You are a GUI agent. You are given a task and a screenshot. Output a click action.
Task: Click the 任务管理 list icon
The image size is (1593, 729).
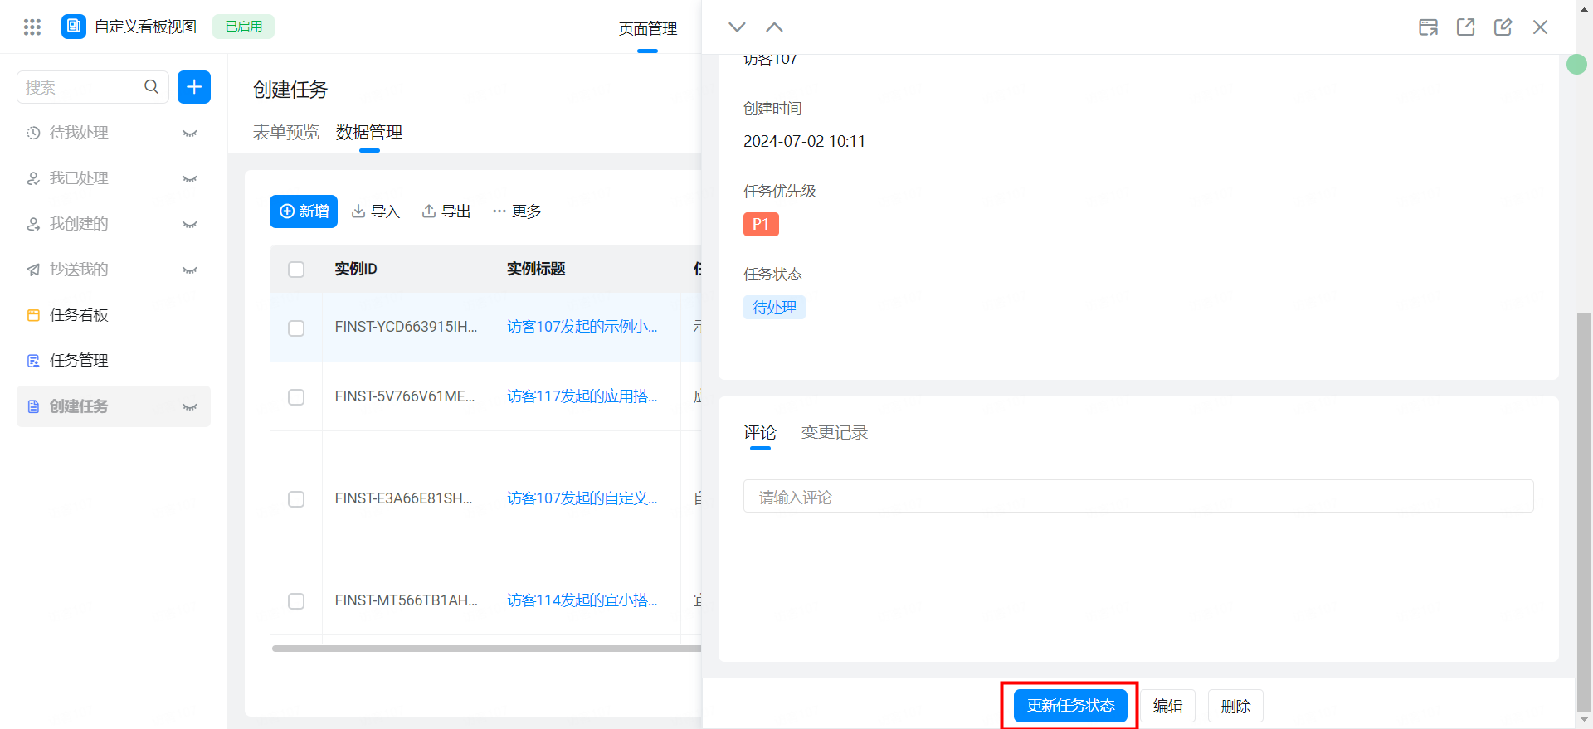pos(33,361)
